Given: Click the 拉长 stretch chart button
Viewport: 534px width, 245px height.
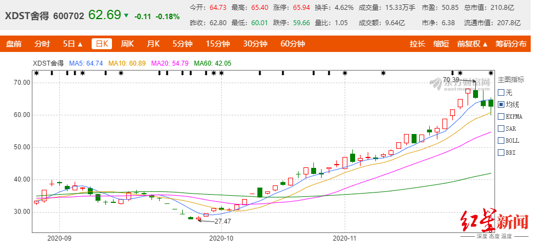Looking at the screenshot, I should [417, 44].
